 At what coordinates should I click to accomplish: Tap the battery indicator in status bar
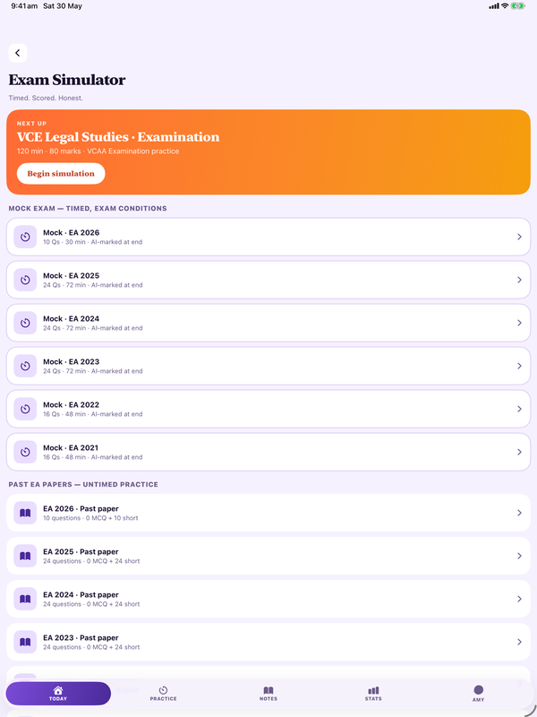coord(518,6)
